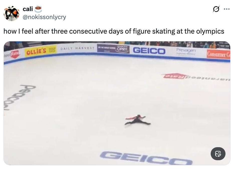This screenshot has width=235, height=170.
Task: Click the display name "cali"
Action: pyautogui.click(x=28, y=9)
